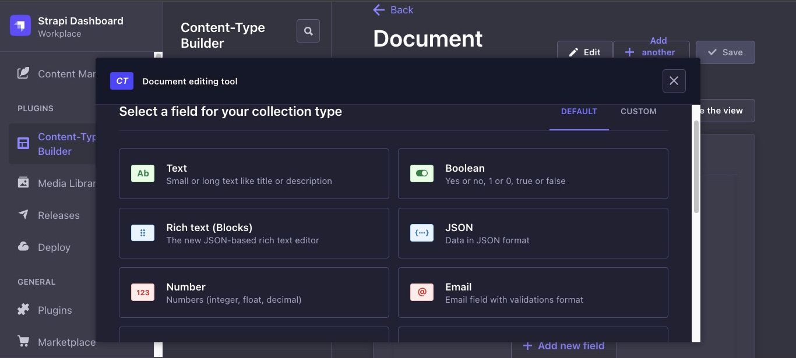The image size is (796, 358).
Task: Click the sidebar scrollbar up arrow
Action: 158,55
